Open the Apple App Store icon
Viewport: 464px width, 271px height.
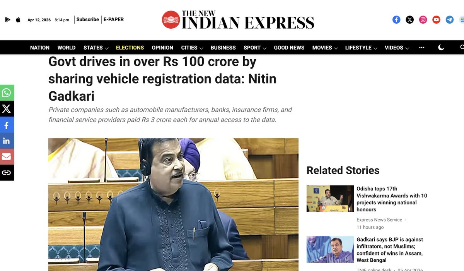(18, 20)
